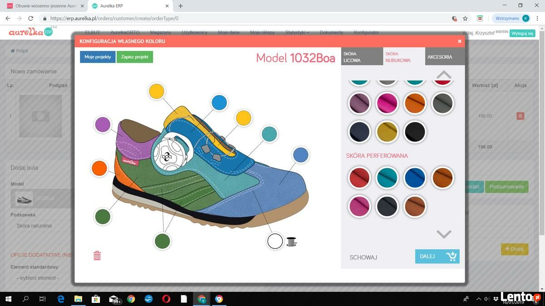Select the magenta nubuck leather swatch
Image resolution: width=545 pixels, height=306 pixels.
click(387, 103)
